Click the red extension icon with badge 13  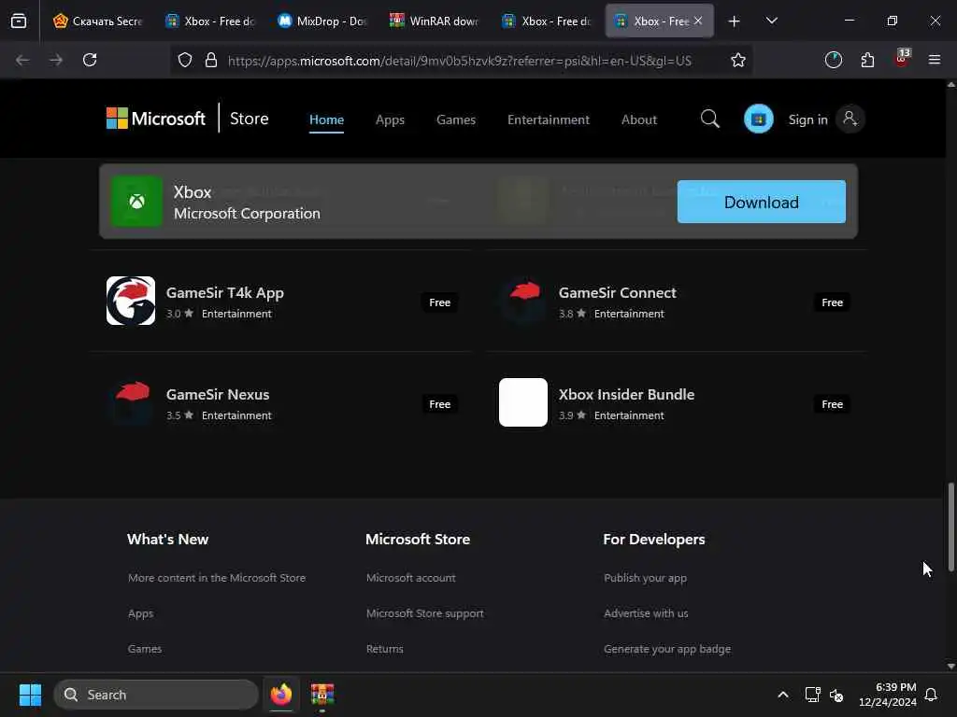point(902,59)
